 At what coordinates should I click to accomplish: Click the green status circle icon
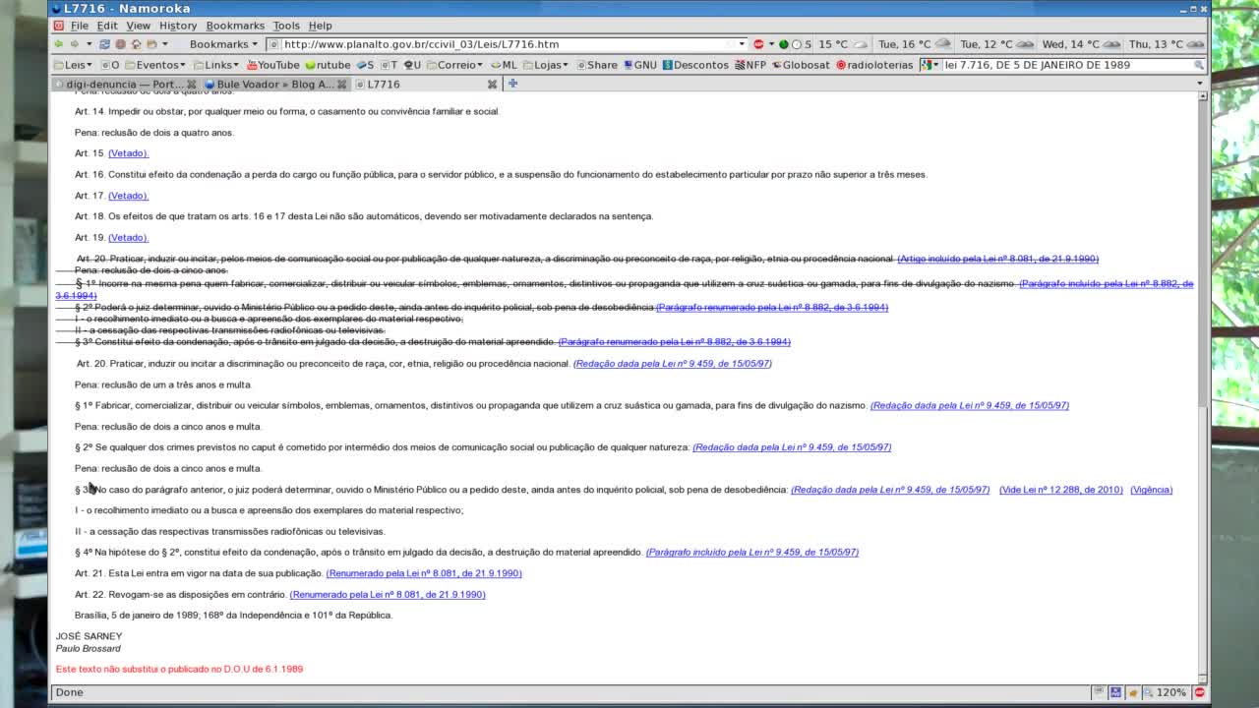point(784,44)
